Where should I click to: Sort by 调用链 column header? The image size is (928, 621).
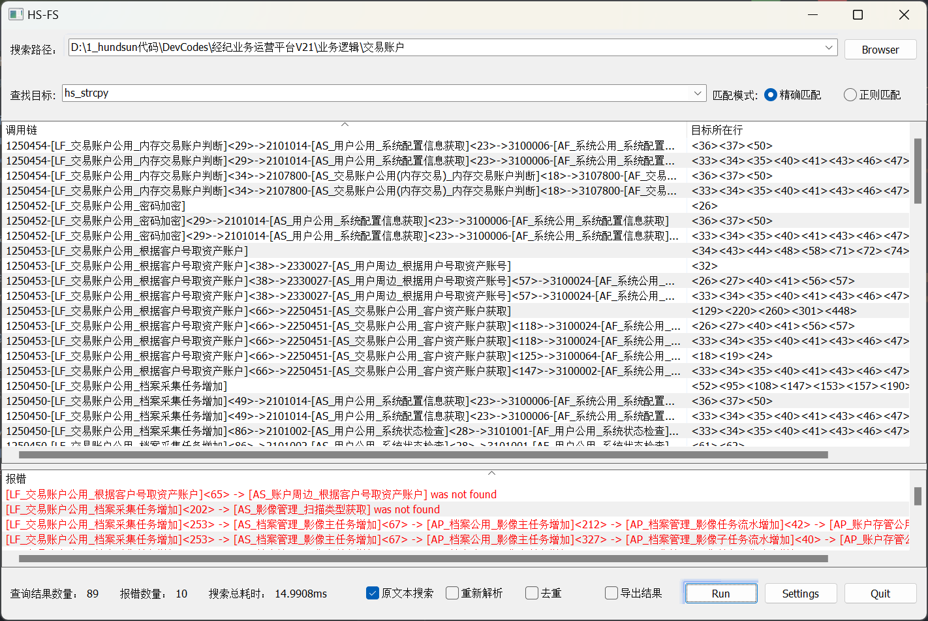pos(196,131)
